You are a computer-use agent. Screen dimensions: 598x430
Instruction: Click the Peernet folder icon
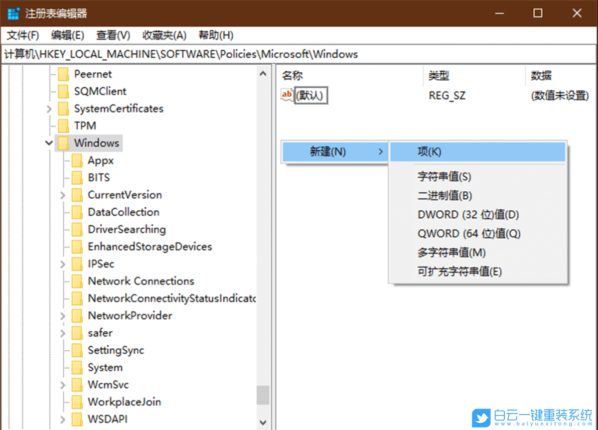click(64, 74)
